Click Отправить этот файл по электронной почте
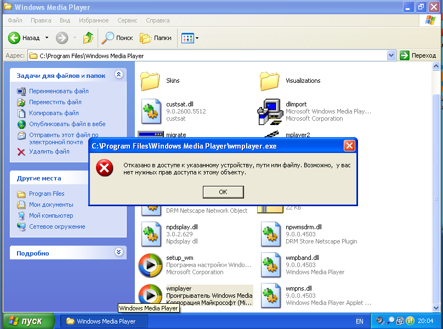Screen dimensions: 443x329 pos(64,138)
